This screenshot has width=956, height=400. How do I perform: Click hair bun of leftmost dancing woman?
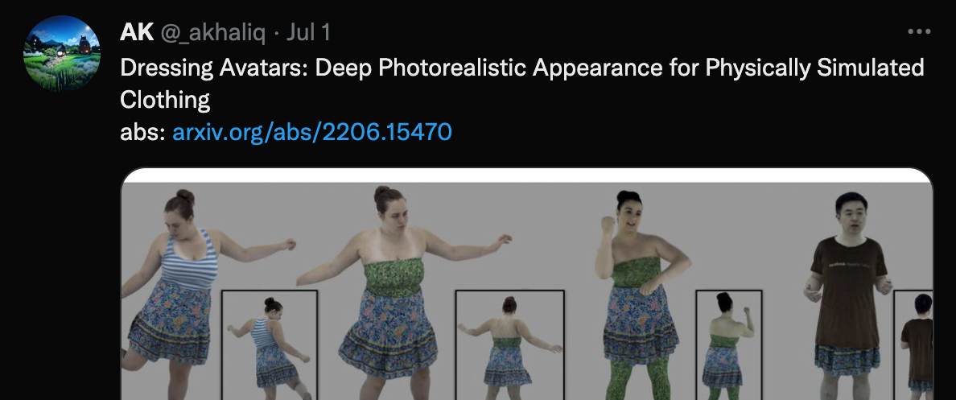pos(185,196)
